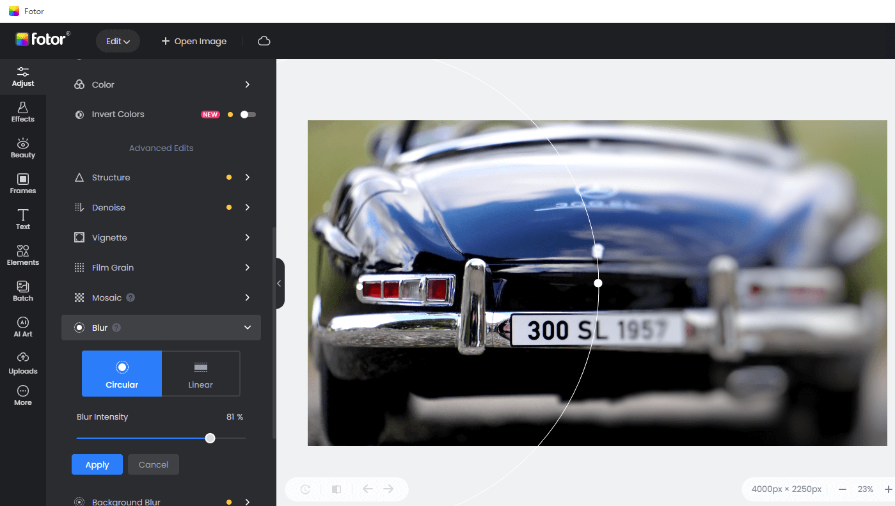Image resolution: width=895 pixels, height=506 pixels.
Task: Click the blur circle center handle on canvas
Action: [x=598, y=283]
